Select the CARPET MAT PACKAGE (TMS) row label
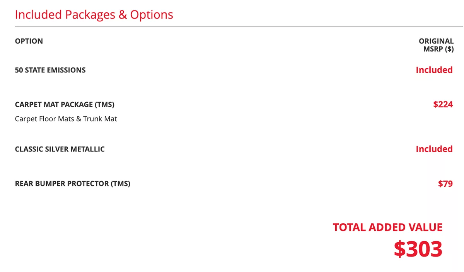 (x=65, y=105)
